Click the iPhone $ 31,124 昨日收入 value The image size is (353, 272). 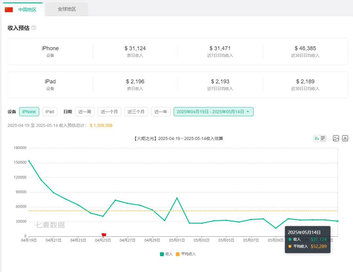(135, 48)
